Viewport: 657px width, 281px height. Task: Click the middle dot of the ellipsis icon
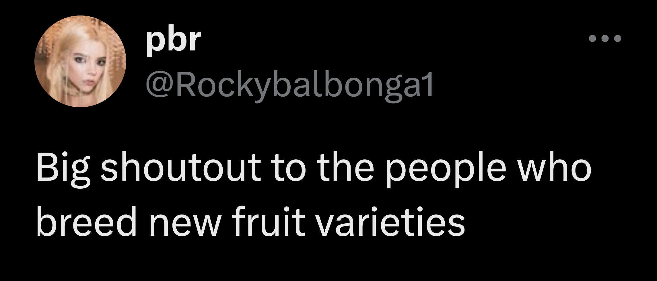pos(605,46)
